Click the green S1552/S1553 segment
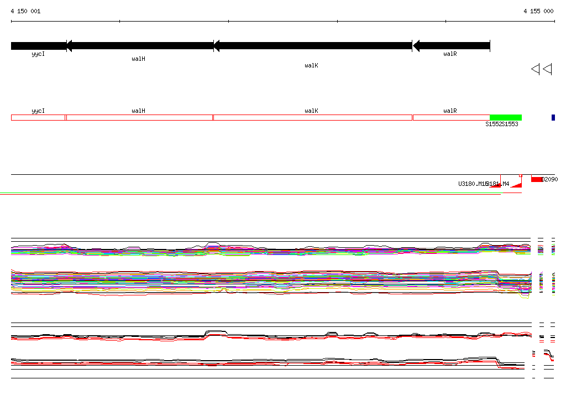566x395 pixels. pyautogui.click(x=506, y=117)
